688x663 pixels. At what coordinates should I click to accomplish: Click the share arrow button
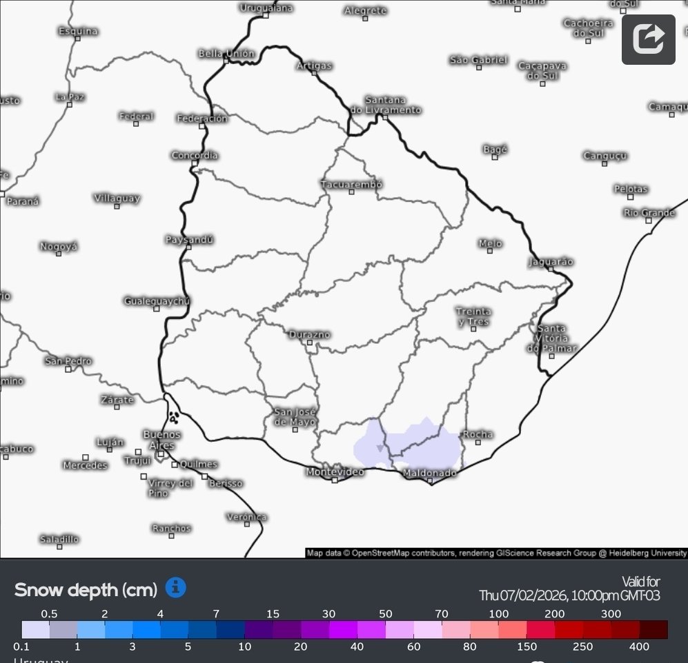click(x=648, y=39)
